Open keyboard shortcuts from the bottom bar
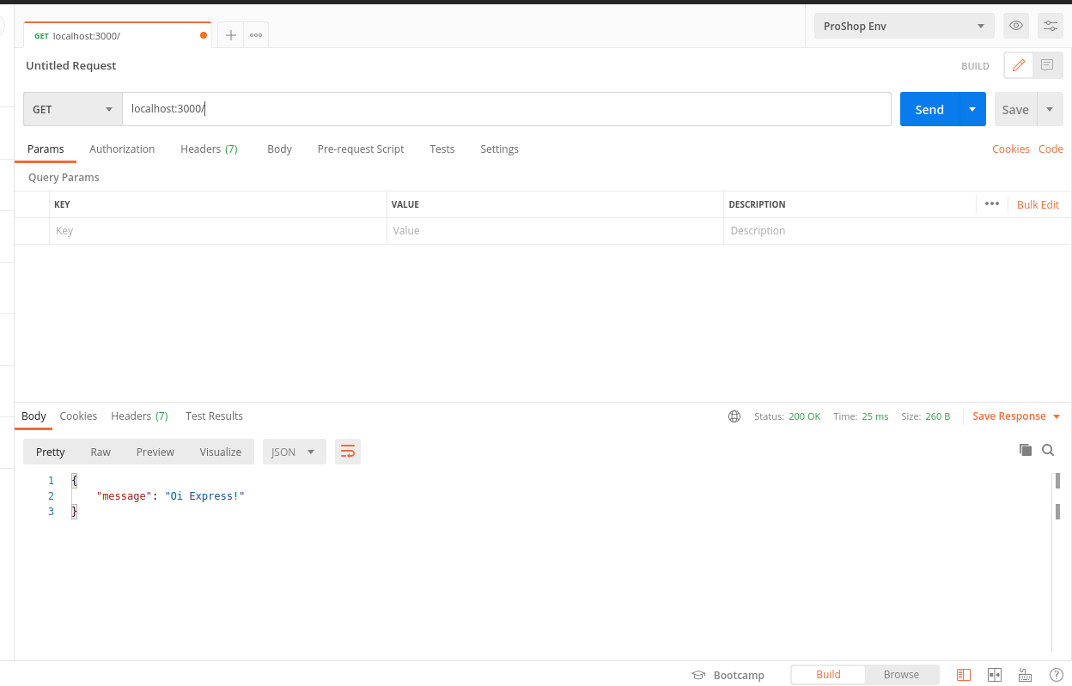This screenshot has height=686, width=1072. (1025, 675)
